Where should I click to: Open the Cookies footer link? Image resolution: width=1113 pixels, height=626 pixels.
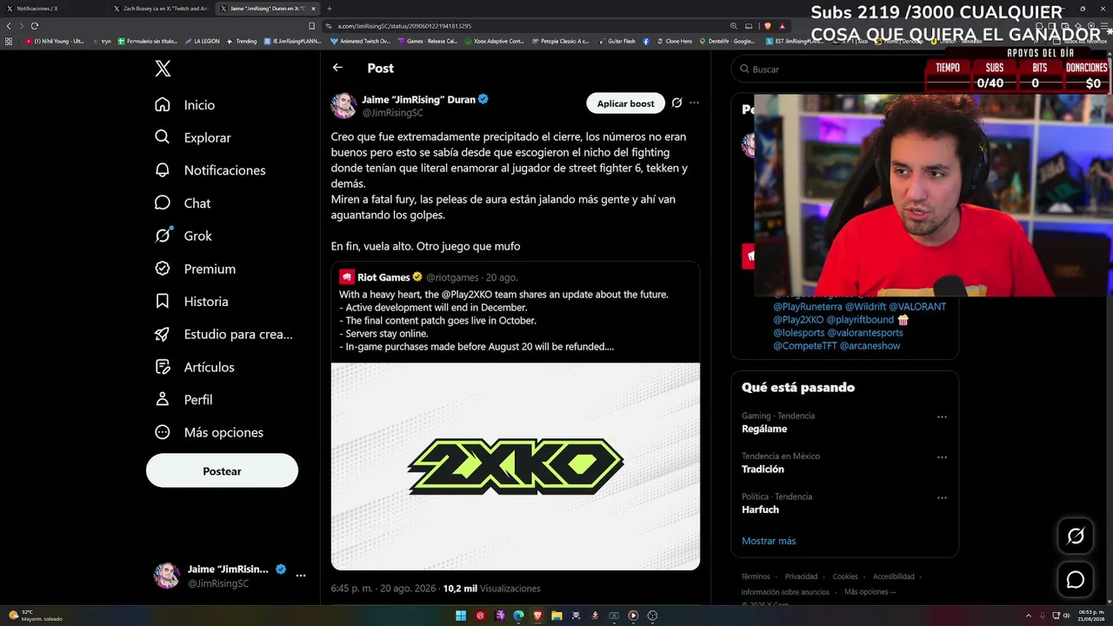point(845,576)
